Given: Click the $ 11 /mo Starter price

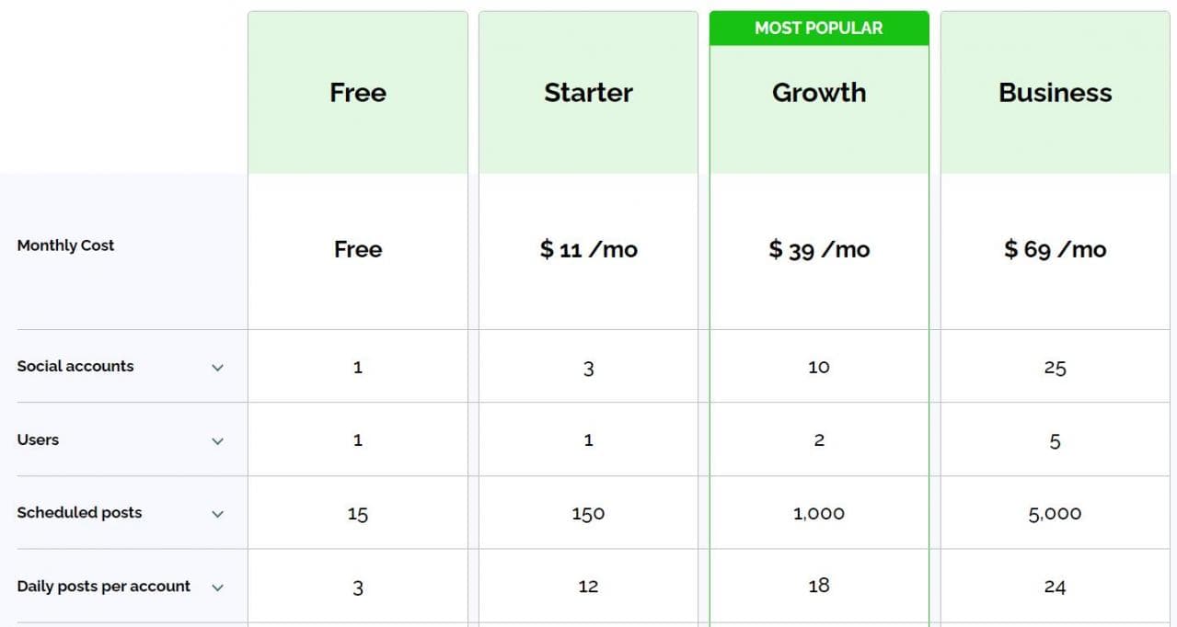Looking at the screenshot, I should coord(588,249).
